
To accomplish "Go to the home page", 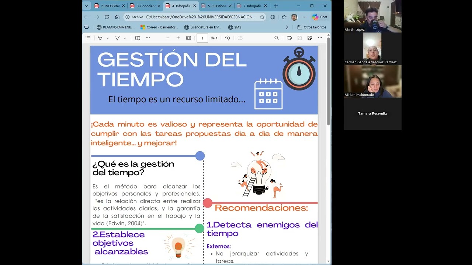I will [117, 17].
